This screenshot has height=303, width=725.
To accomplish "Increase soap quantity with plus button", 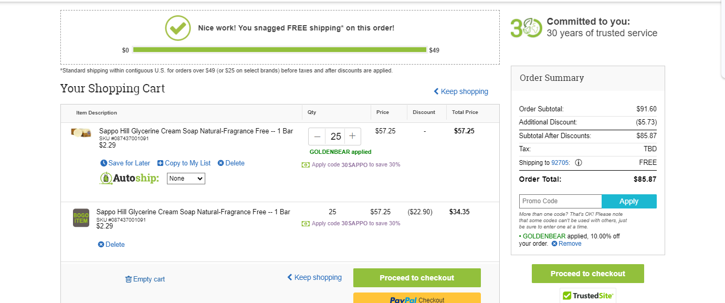I will pos(352,137).
